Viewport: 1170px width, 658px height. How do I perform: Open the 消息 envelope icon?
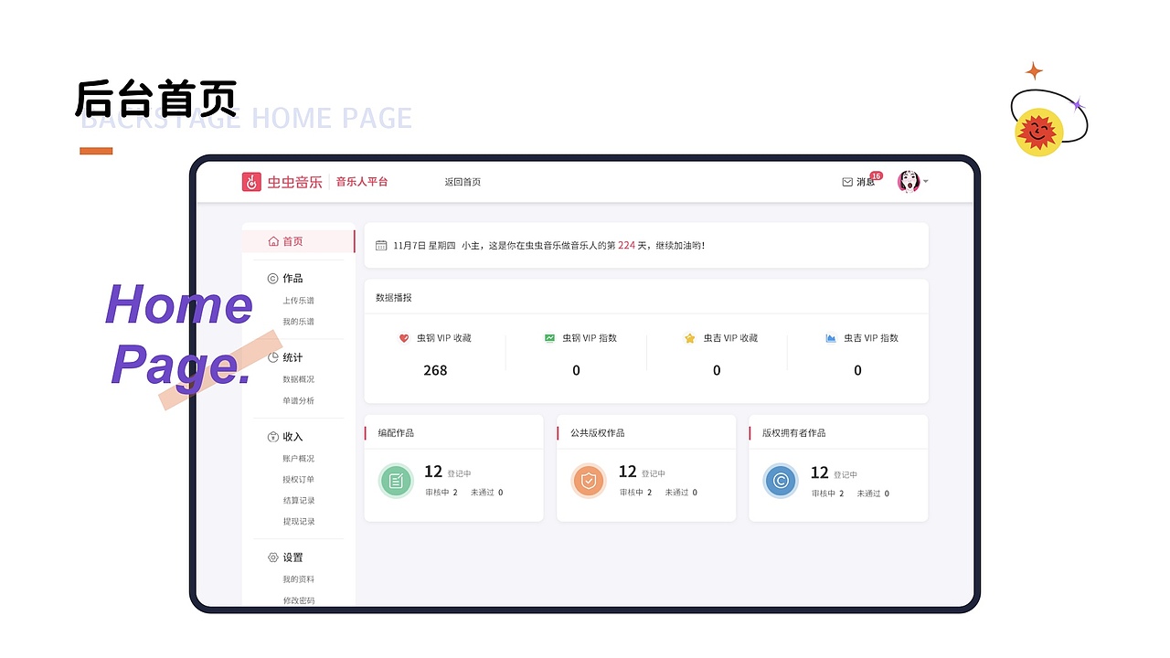point(847,182)
